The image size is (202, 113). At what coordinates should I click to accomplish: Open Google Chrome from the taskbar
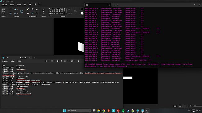pyautogui.click(x=104, y=111)
